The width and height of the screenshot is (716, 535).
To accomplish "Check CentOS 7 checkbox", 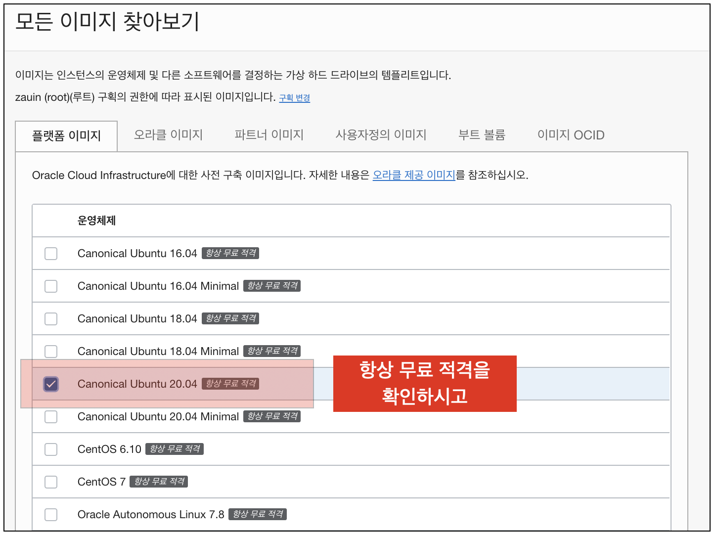I will (x=51, y=482).
